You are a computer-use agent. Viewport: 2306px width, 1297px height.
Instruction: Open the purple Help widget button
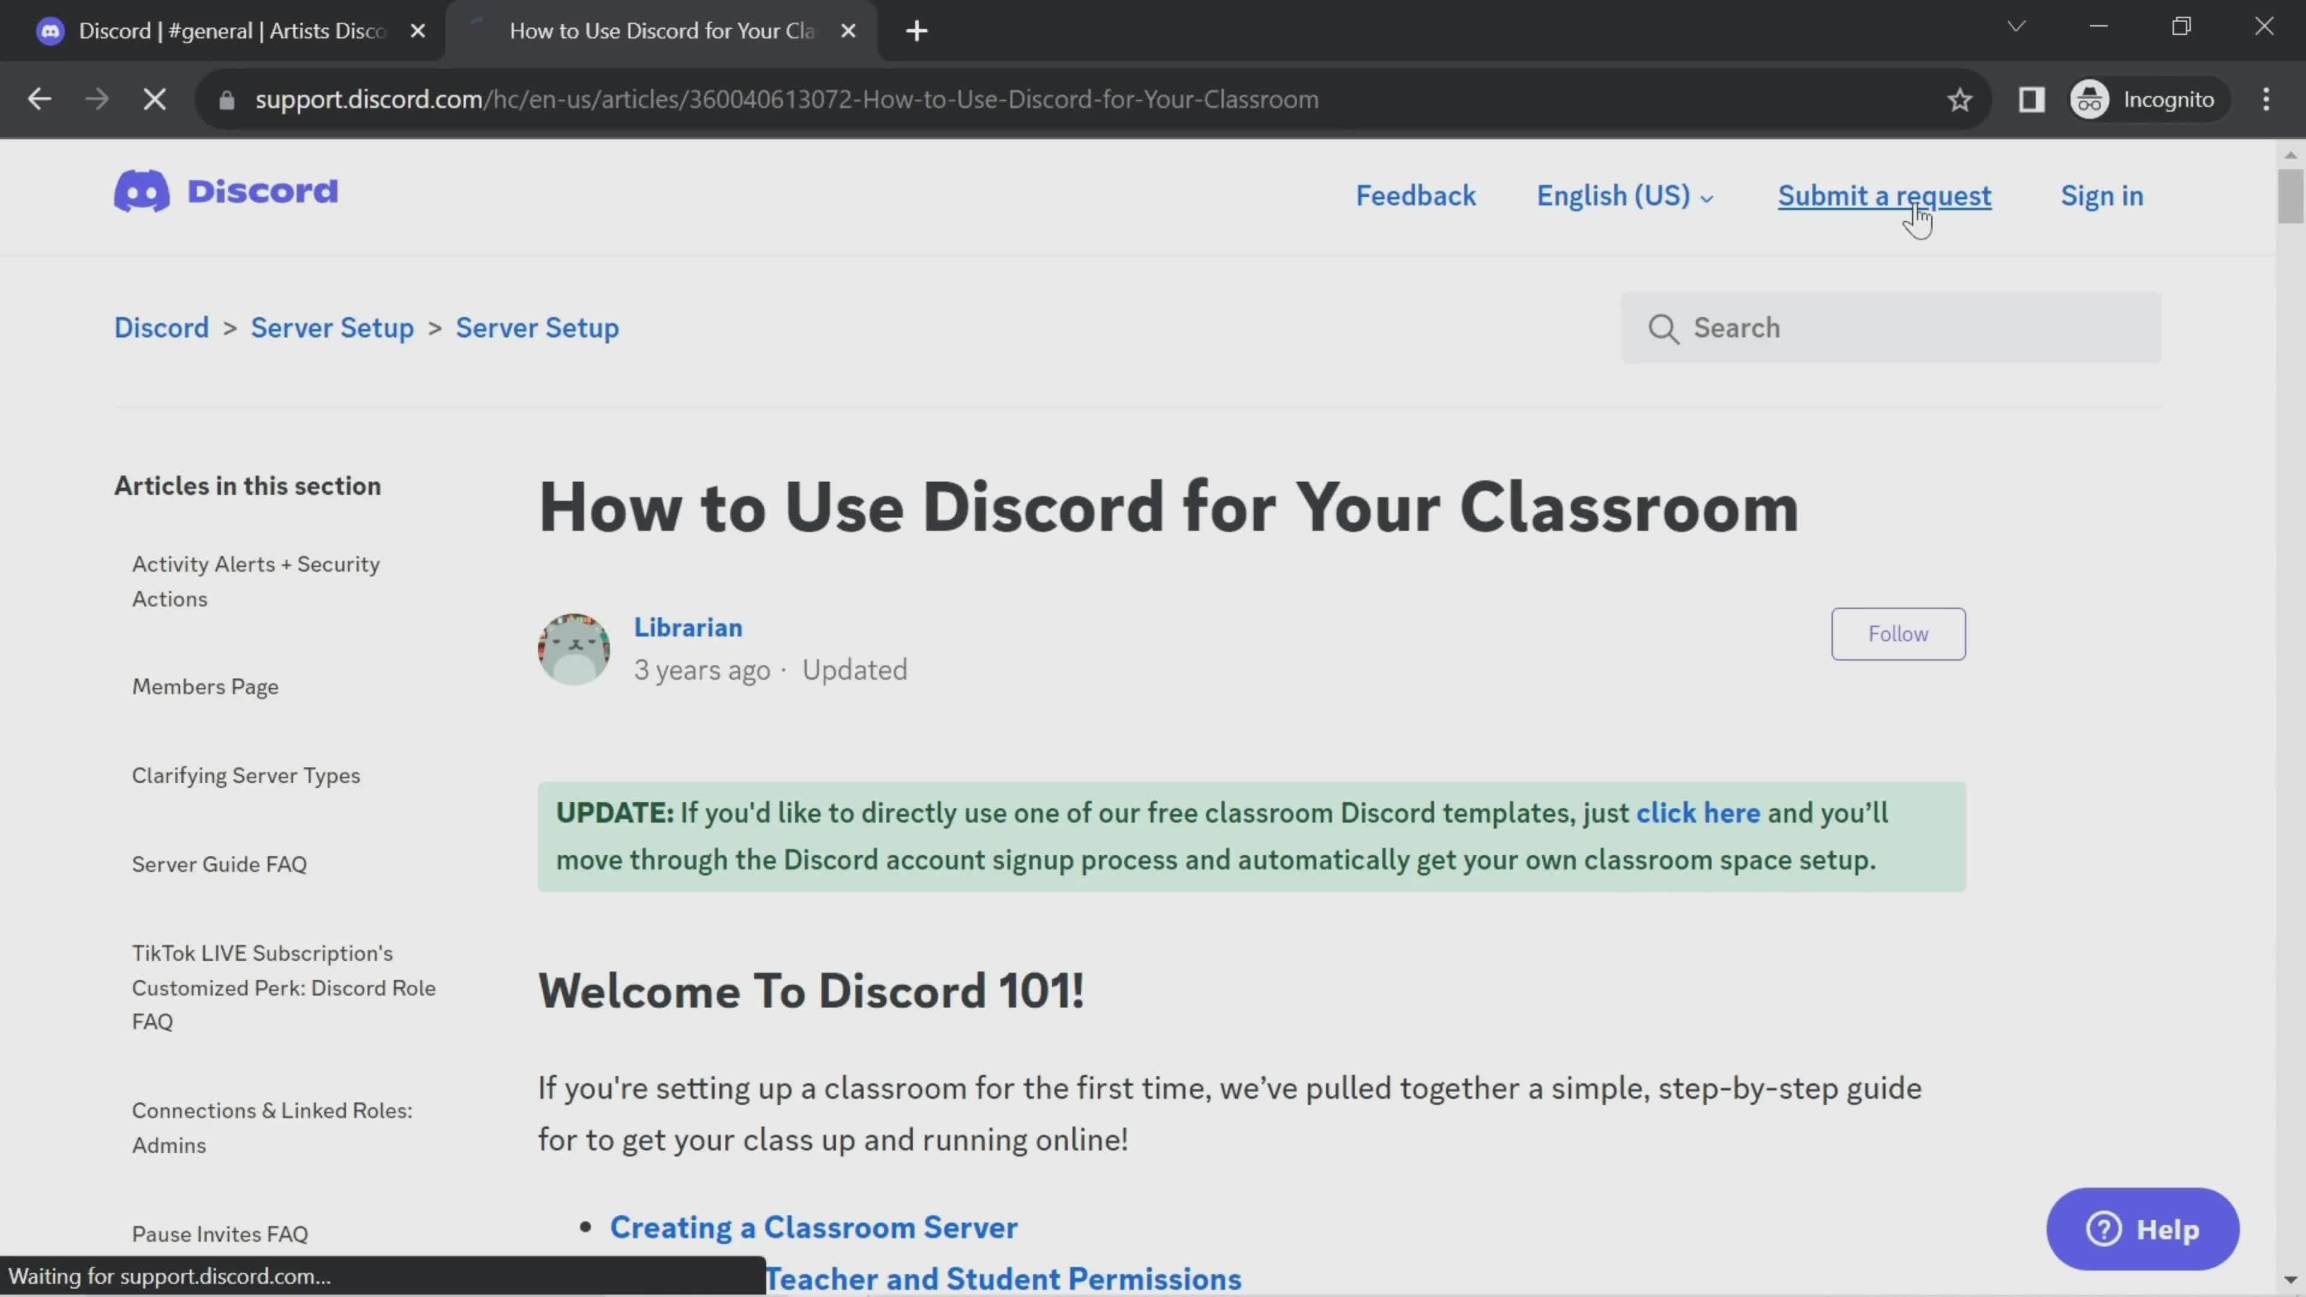pyautogui.click(x=2142, y=1229)
